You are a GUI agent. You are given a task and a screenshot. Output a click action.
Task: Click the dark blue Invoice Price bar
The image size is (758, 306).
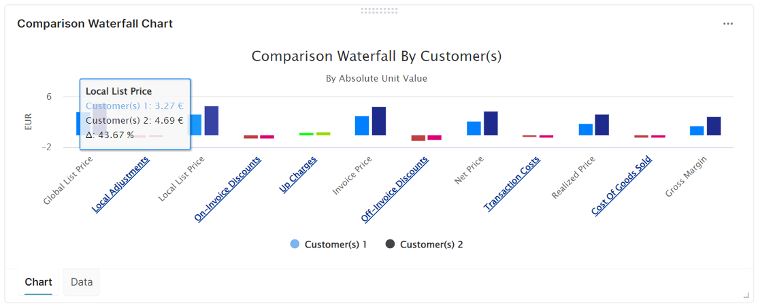(x=378, y=121)
